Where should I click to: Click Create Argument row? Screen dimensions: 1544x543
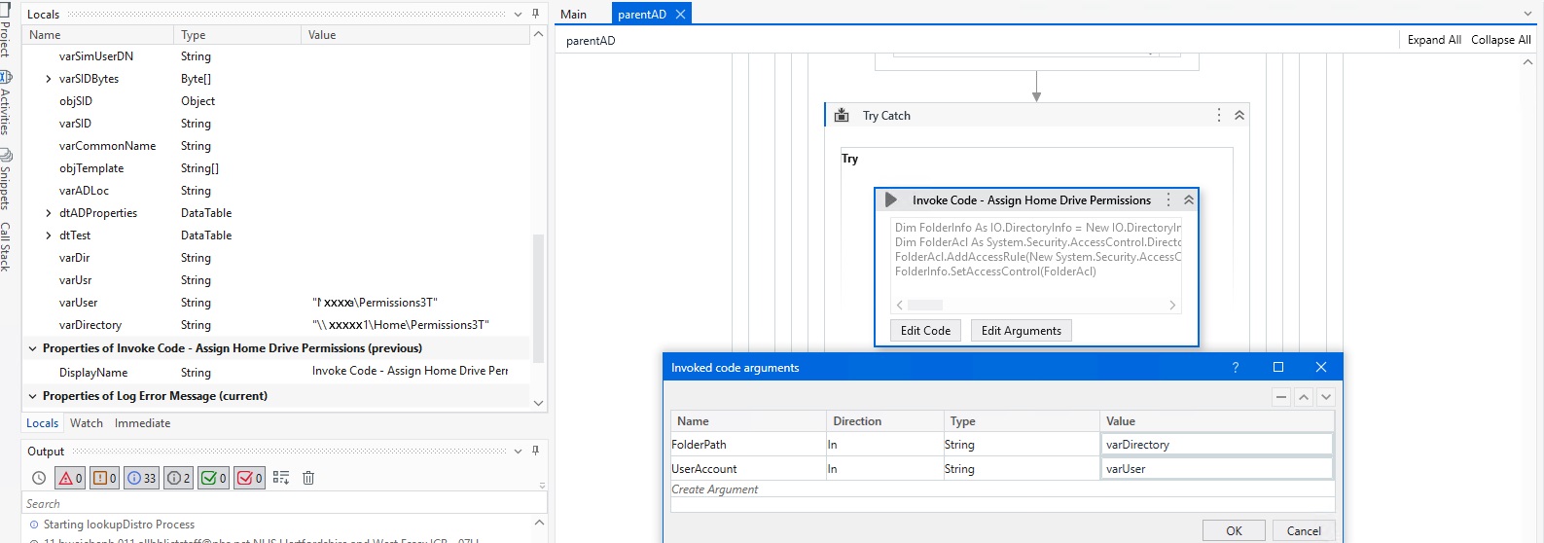1002,489
